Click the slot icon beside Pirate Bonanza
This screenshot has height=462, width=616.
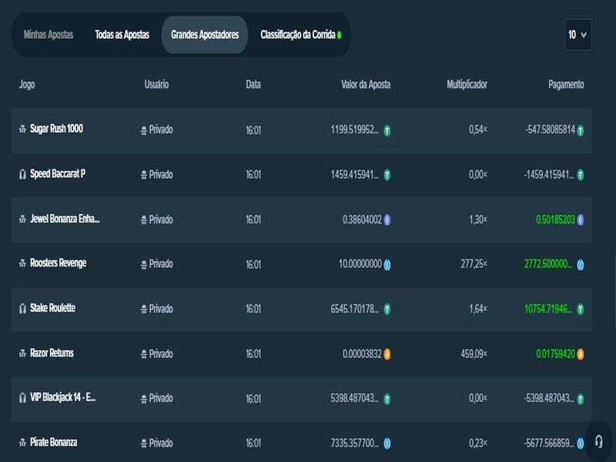point(22,443)
